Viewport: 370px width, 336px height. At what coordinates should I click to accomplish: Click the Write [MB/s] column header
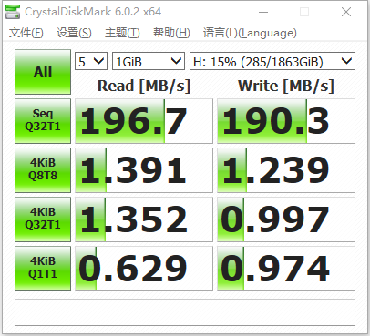click(286, 86)
